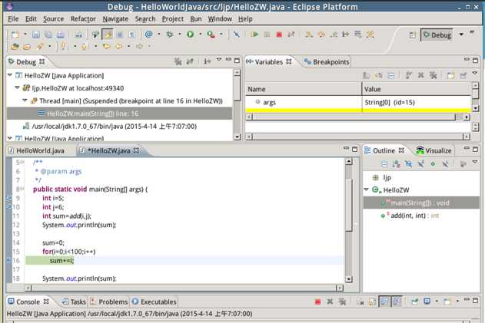This screenshot has height=323, width=485.
Task: Click Collapse All icon in Variables toolbar
Action: click(391, 75)
